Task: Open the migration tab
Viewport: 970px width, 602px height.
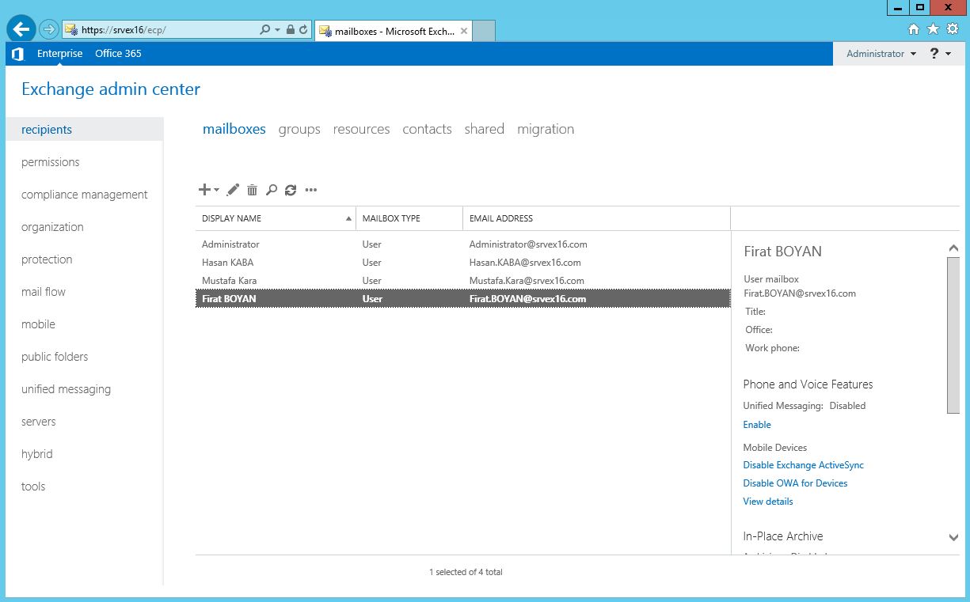Action: tap(546, 129)
